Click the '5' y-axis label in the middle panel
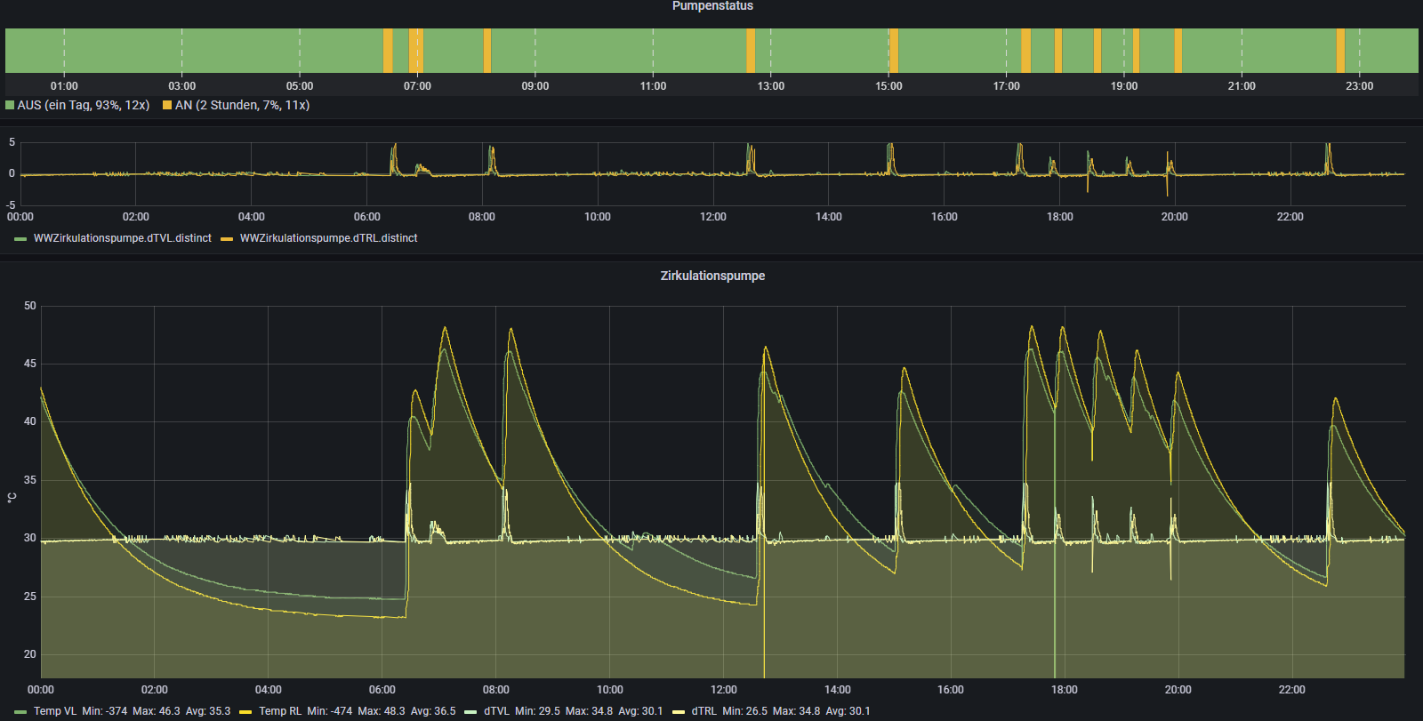 pos(12,142)
